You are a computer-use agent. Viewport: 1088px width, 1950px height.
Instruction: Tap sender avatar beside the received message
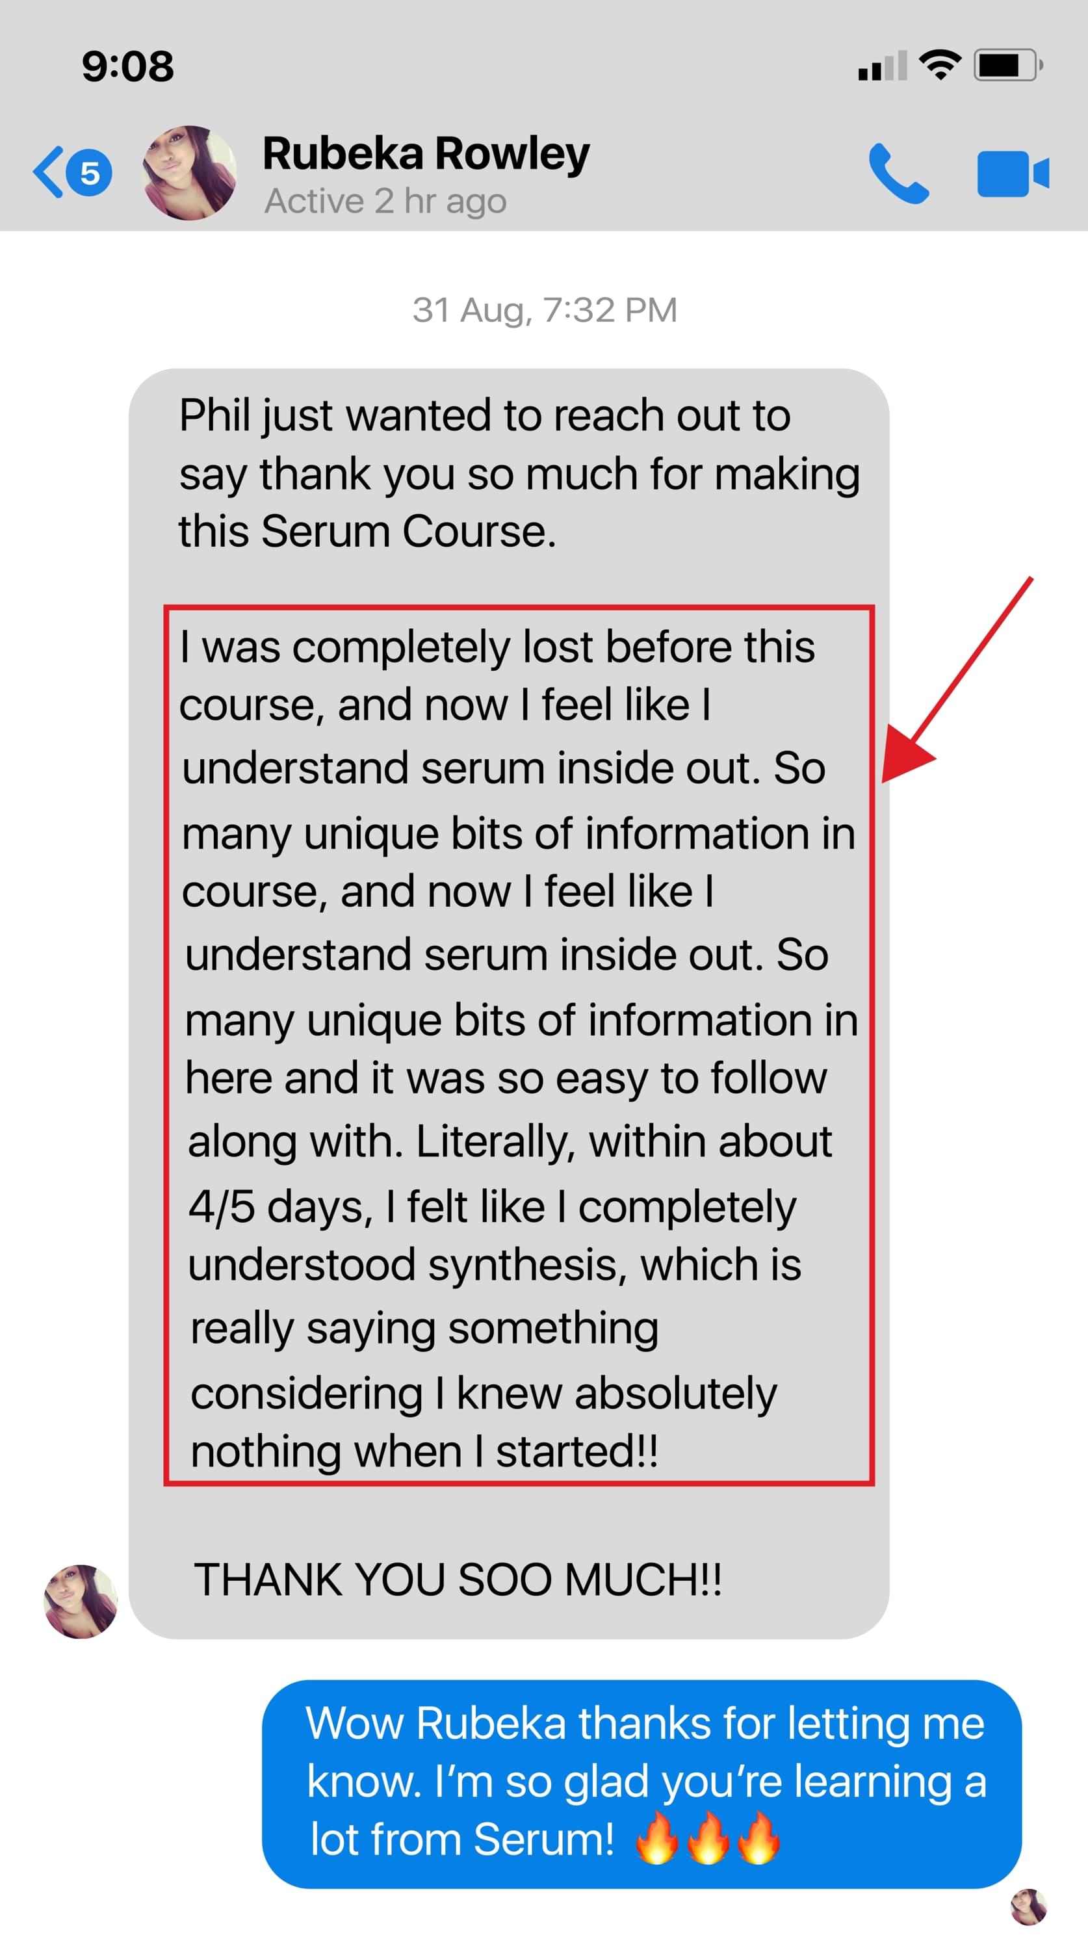click(81, 1601)
